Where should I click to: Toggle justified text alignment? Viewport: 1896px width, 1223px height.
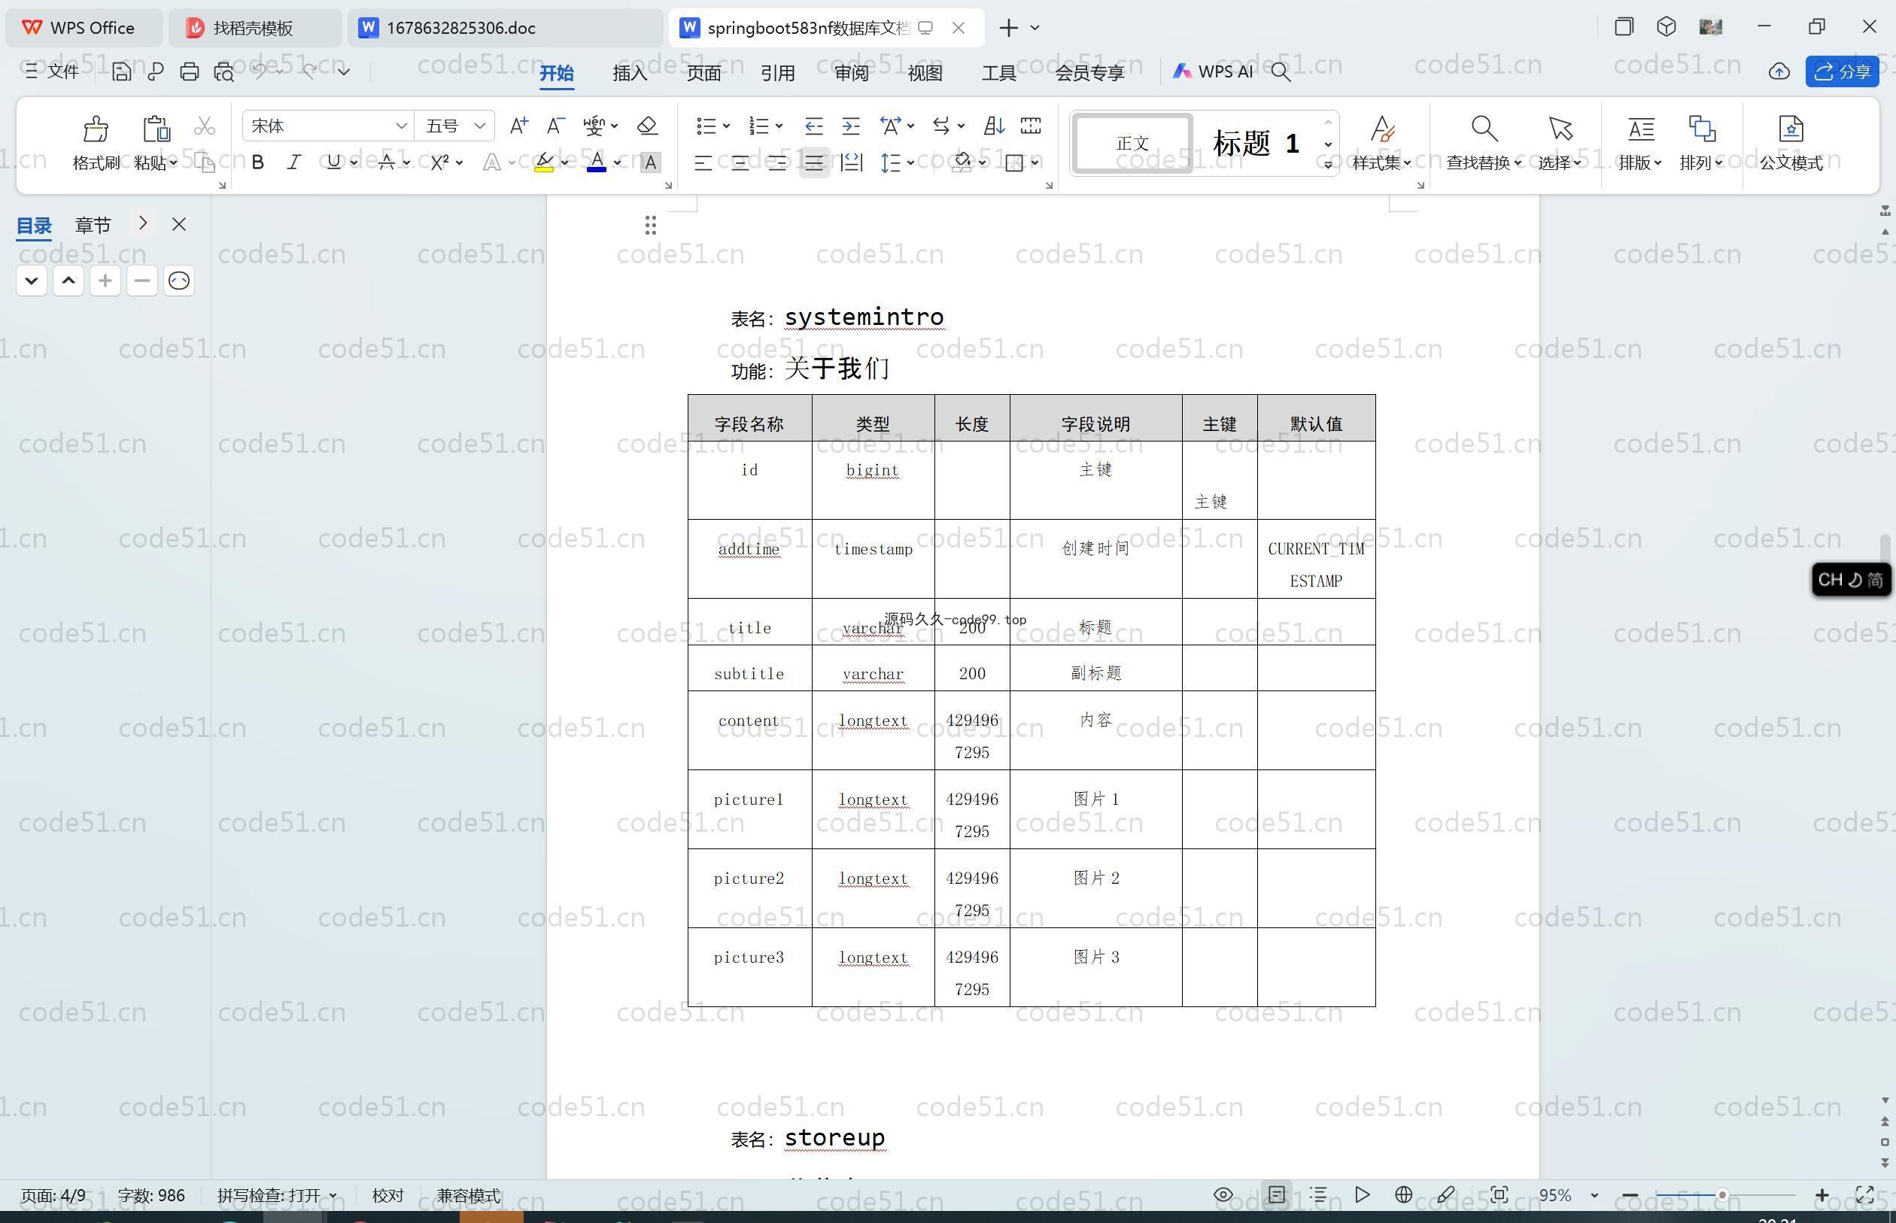click(814, 162)
